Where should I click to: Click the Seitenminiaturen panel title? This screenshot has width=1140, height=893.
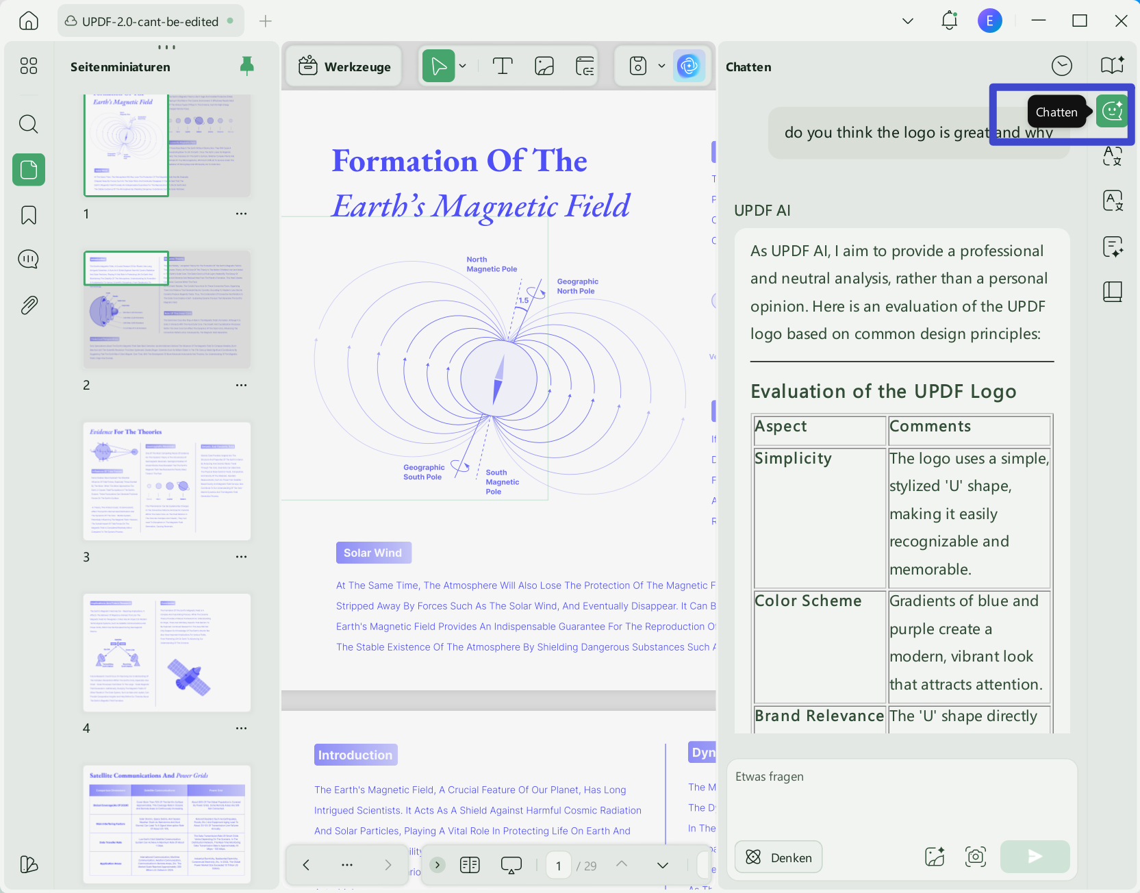pos(121,66)
